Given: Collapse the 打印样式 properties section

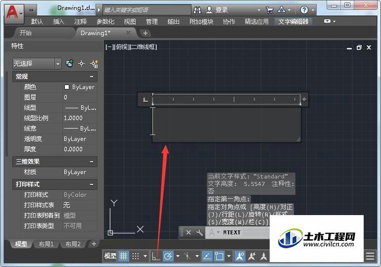Looking at the screenshot, I should coord(92,184).
